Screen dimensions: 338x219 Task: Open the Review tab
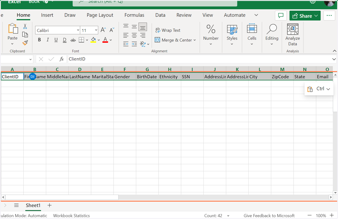tap(184, 15)
